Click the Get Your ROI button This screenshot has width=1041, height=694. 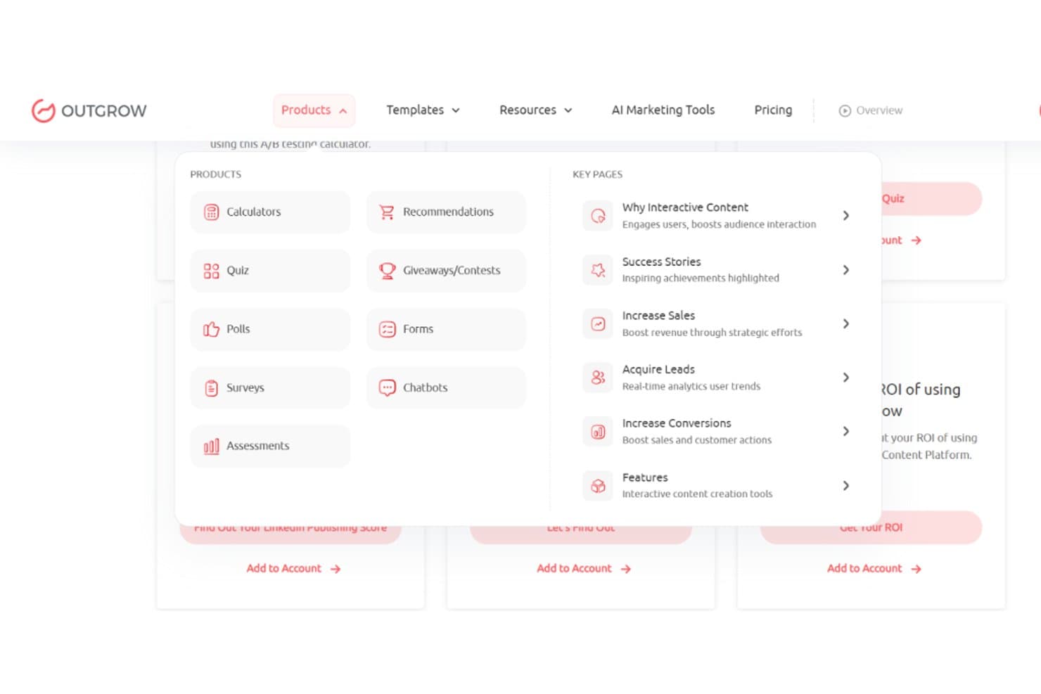(x=871, y=528)
